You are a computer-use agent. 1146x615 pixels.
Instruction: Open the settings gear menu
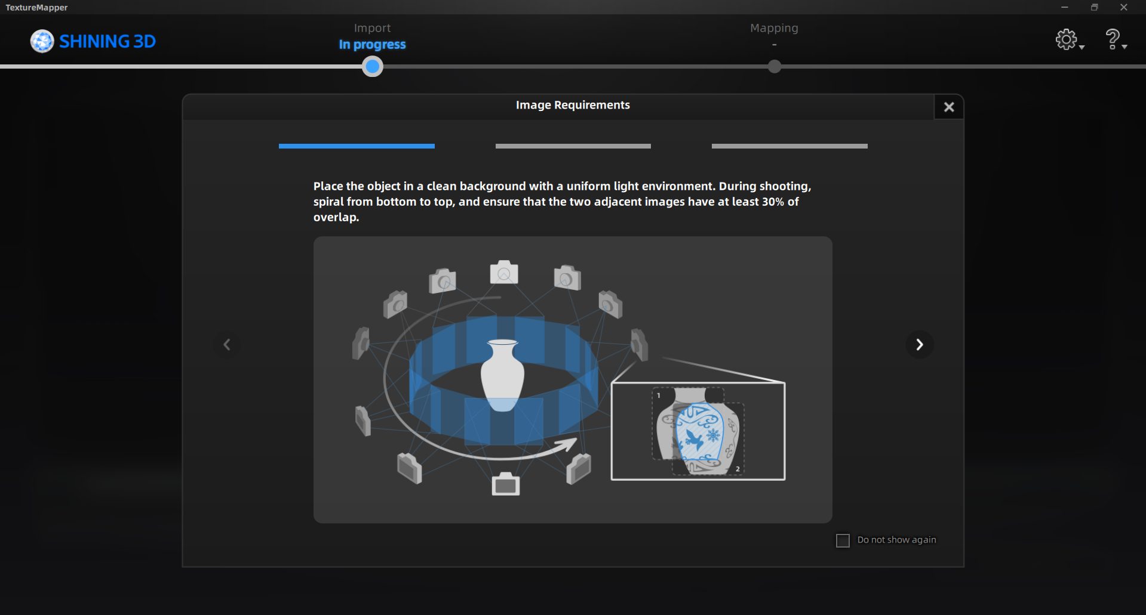1065,39
